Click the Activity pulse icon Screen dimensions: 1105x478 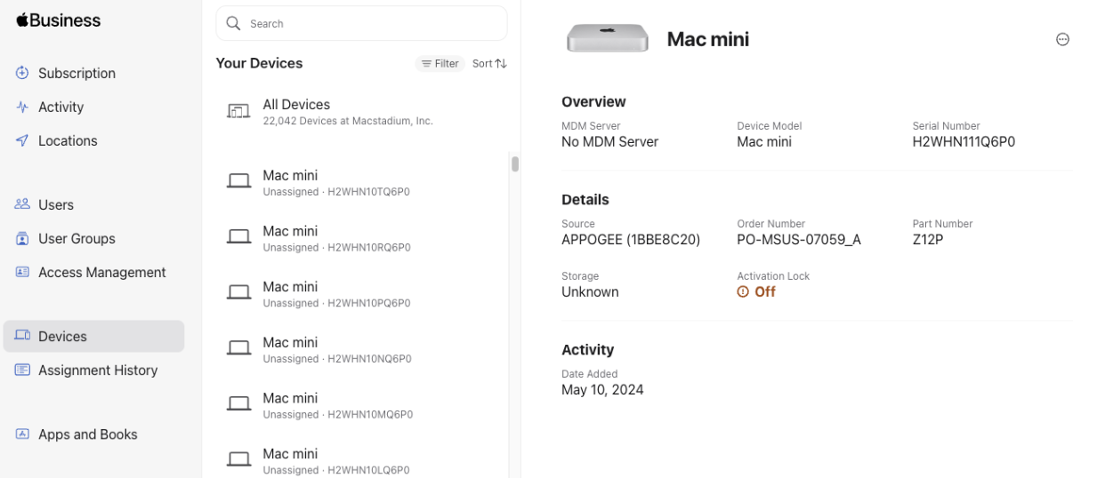pyautogui.click(x=22, y=107)
